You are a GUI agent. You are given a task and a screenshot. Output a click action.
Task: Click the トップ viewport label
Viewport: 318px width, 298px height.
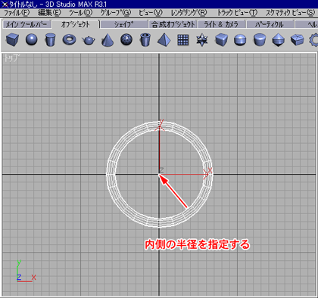click(x=11, y=58)
